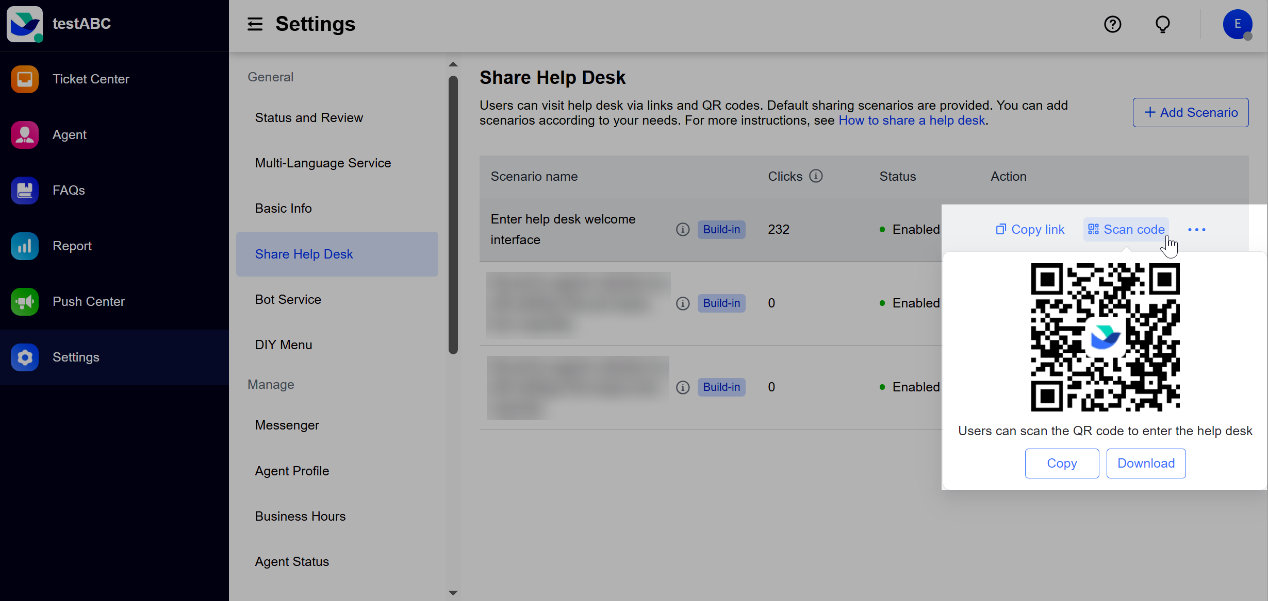
Task: Copy the QR code
Action: (1062, 463)
